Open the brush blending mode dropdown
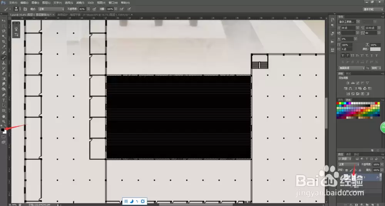The image size is (385, 206). tap(51, 9)
